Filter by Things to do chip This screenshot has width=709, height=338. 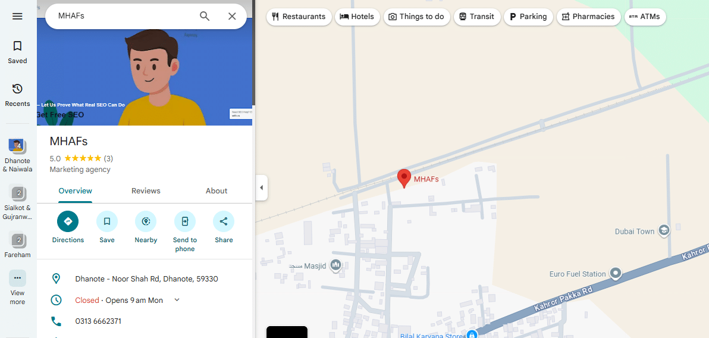416,17
